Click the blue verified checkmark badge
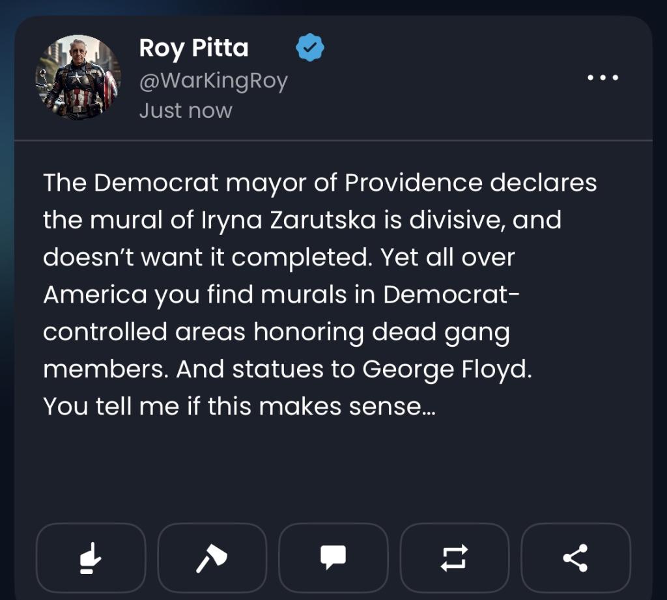667x600 pixels. tap(310, 49)
